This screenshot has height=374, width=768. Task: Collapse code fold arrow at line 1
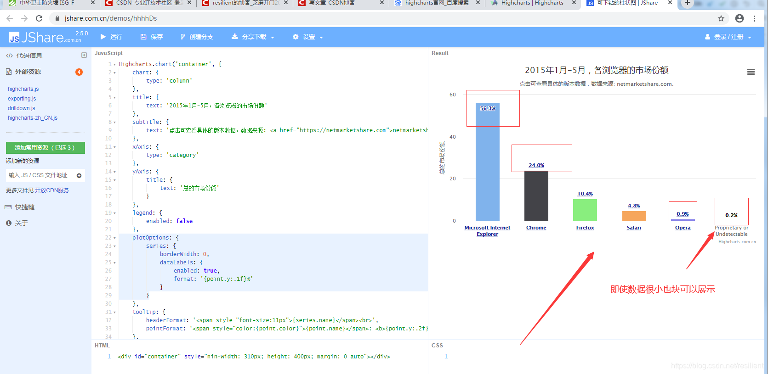click(114, 65)
